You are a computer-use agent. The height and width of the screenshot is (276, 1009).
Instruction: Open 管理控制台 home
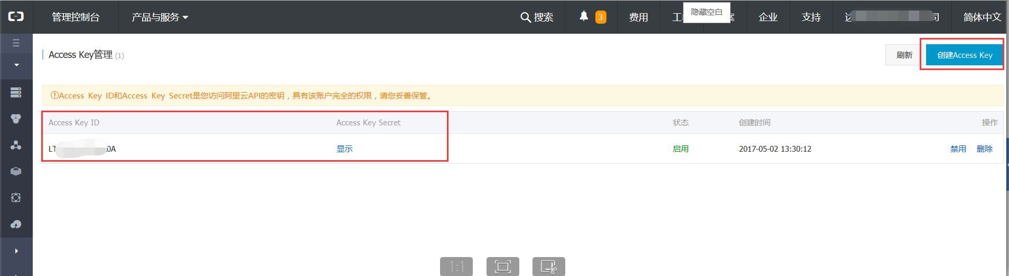click(x=76, y=17)
